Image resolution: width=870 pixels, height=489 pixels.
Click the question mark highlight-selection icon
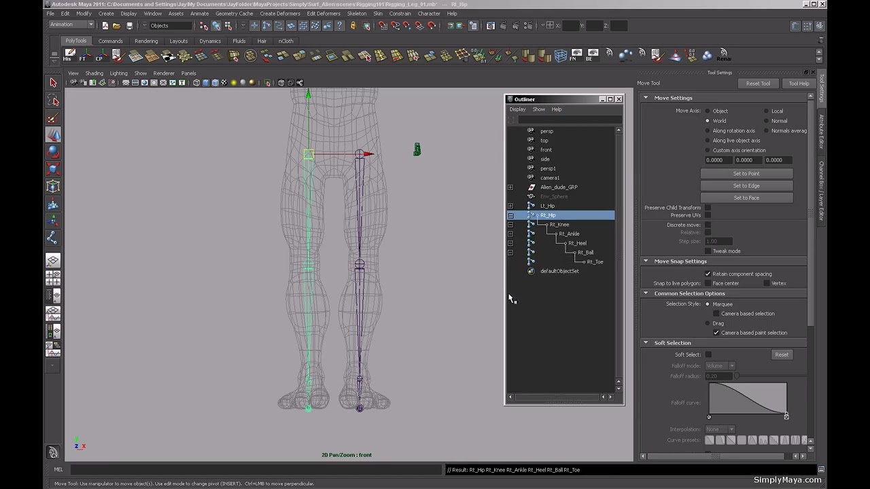click(x=341, y=26)
